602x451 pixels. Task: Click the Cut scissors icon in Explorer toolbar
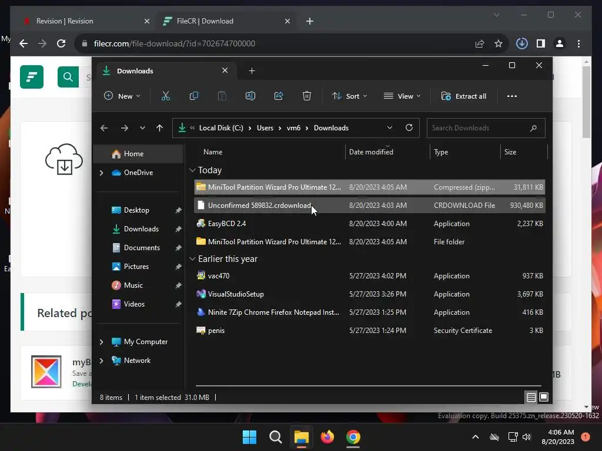165,96
